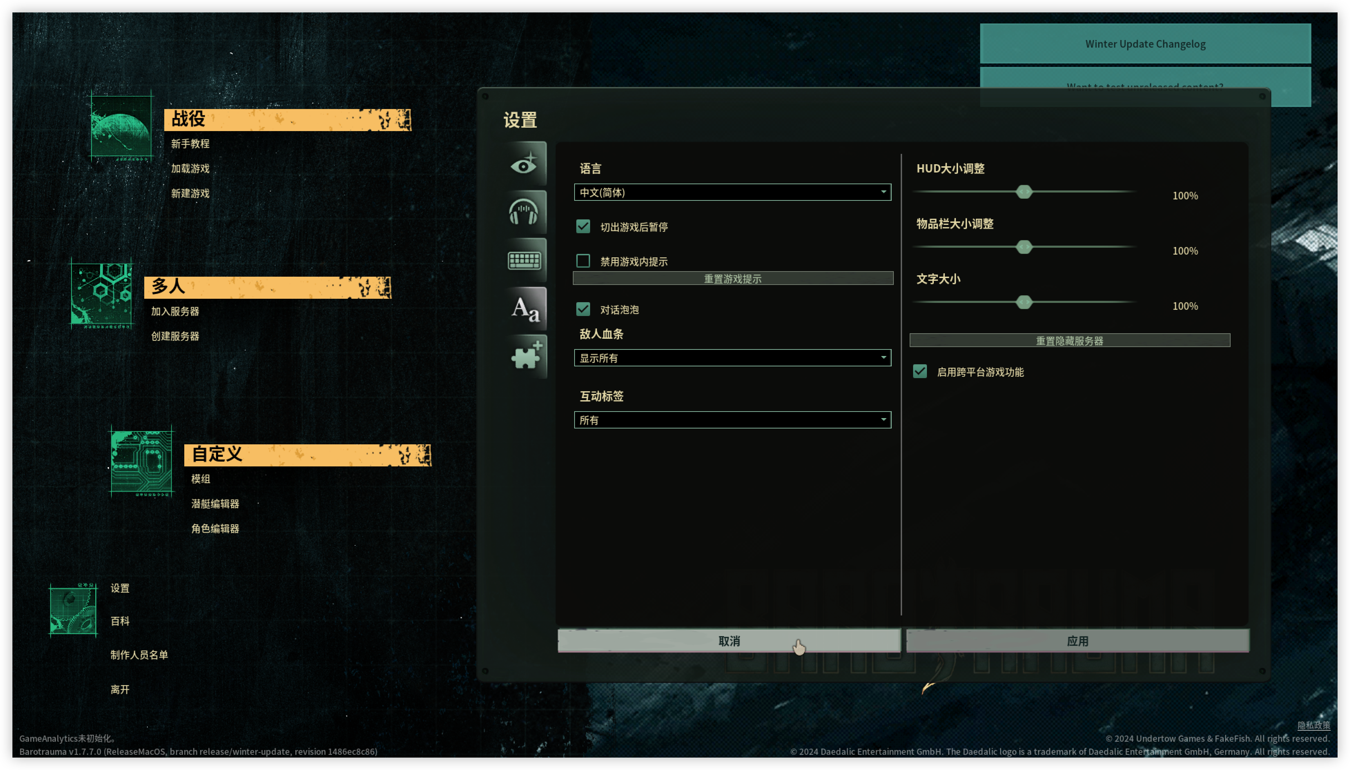Open the keyboard controls icon tab
The width and height of the screenshot is (1350, 770).
524,260
